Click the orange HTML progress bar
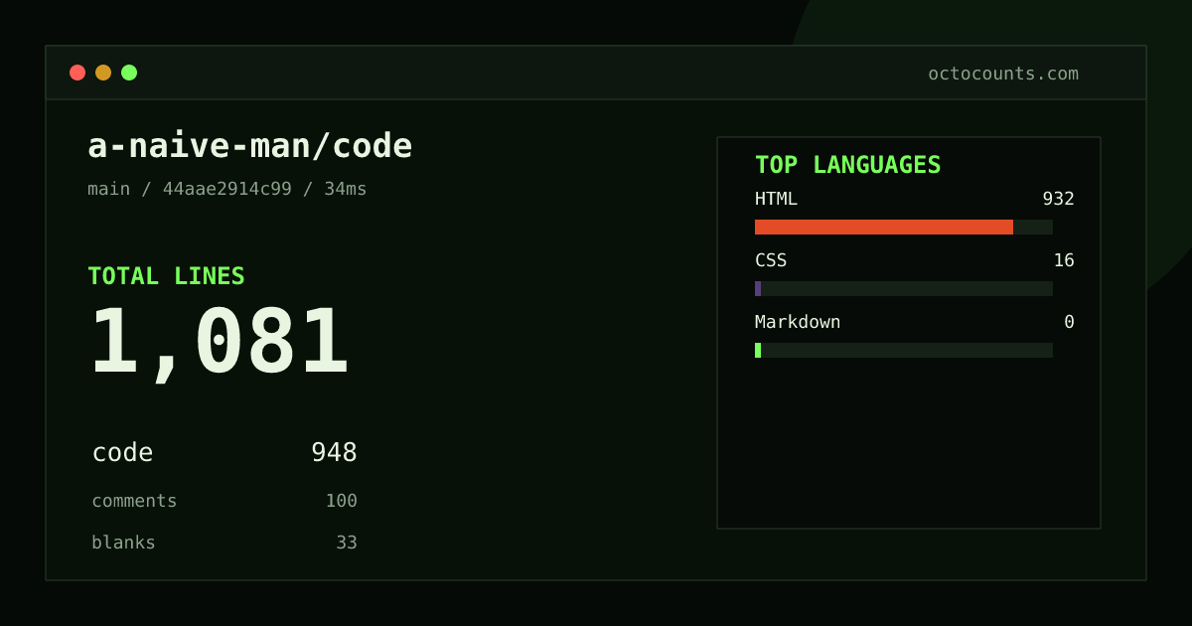 tap(884, 227)
